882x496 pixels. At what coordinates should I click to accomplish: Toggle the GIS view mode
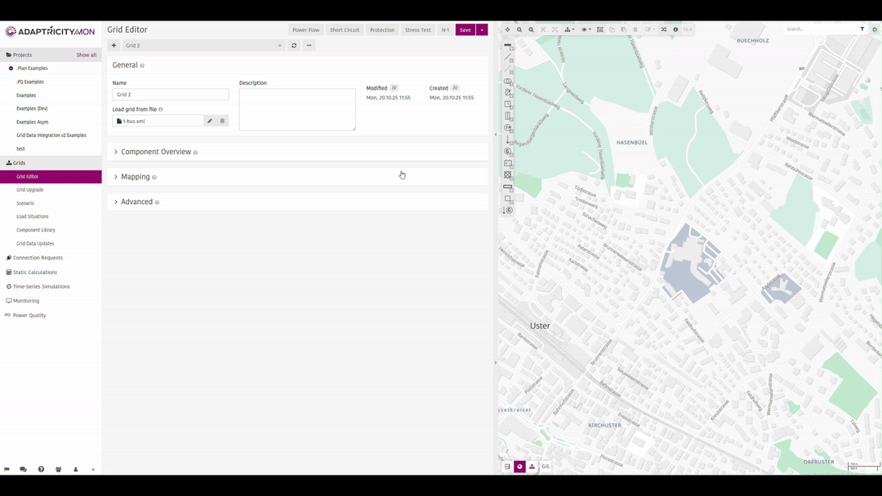(546, 467)
